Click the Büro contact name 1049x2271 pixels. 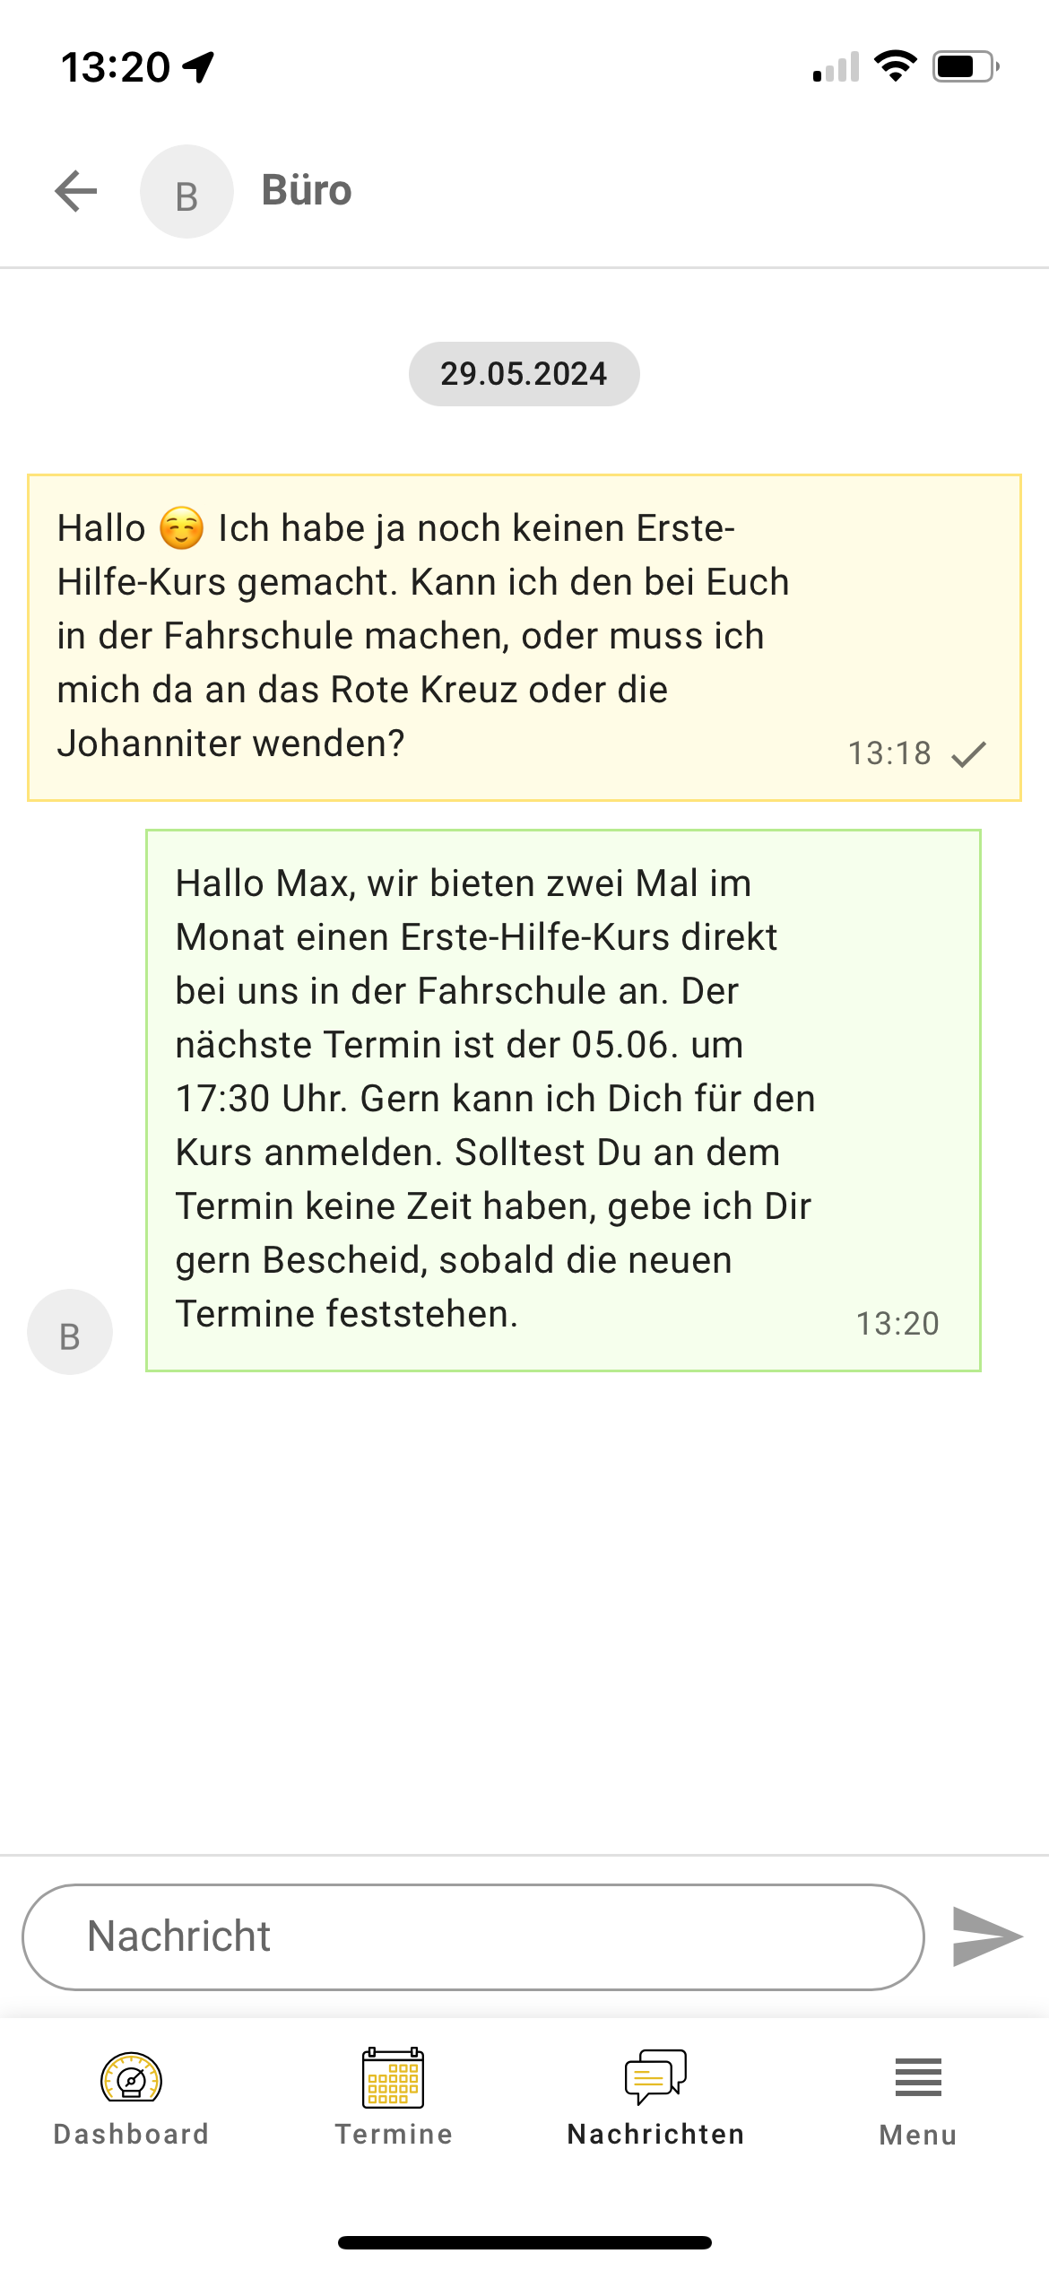tap(307, 191)
